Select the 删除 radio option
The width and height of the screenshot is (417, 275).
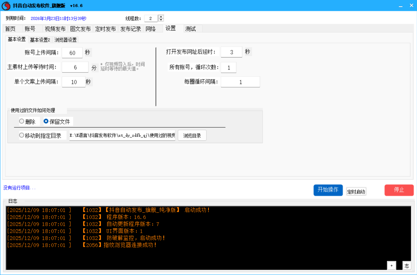tap(22, 121)
